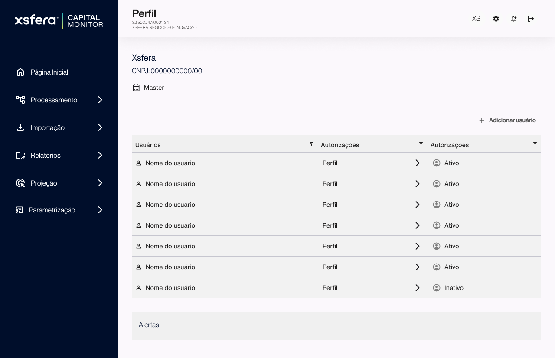Click the Página Inicial home icon
The height and width of the screenshot is (358, 555).
(x=20, y=72)
